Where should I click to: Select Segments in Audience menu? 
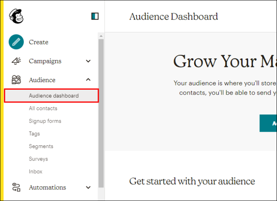click(x=41, y=146)
